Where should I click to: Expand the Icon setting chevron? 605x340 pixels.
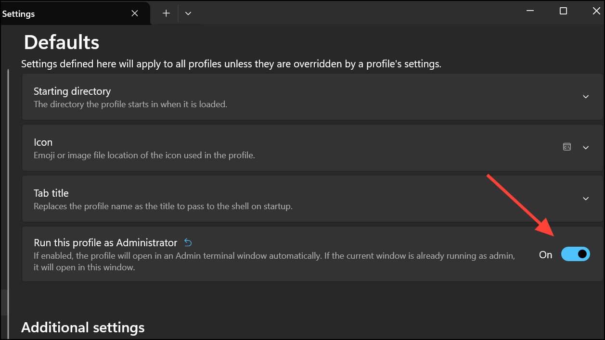coord(586,148)
